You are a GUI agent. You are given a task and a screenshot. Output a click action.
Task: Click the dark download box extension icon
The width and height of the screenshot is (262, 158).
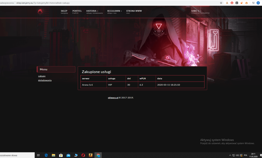click(237, 3)
